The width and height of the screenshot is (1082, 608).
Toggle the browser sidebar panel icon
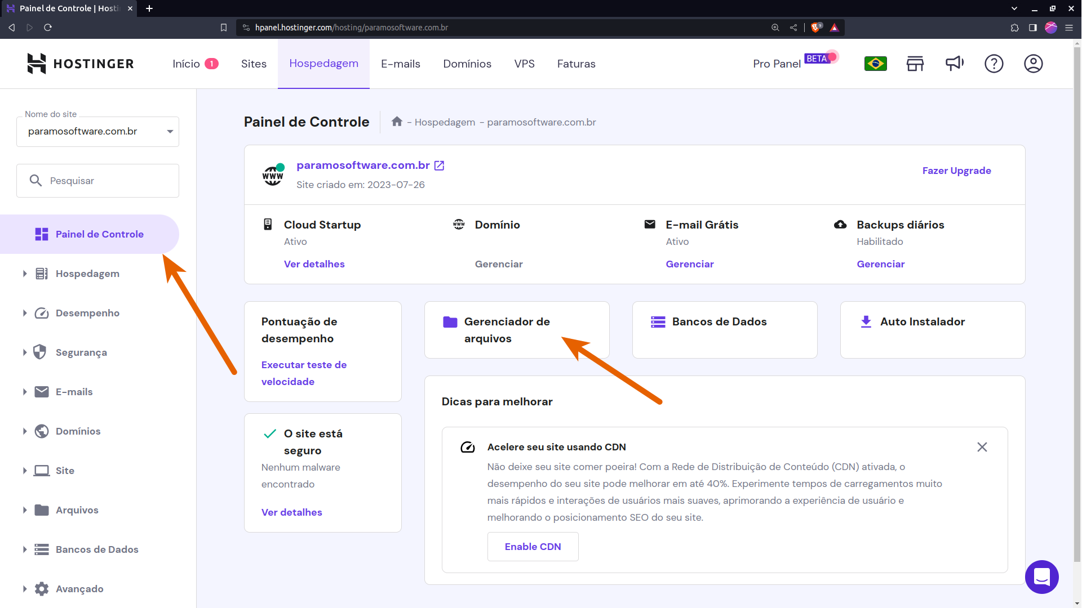coord(1032,27)
